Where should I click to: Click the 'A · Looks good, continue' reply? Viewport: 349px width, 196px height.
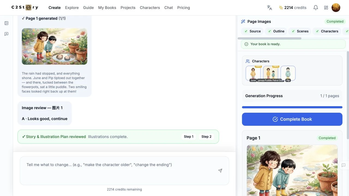click(x=44, y=119)
